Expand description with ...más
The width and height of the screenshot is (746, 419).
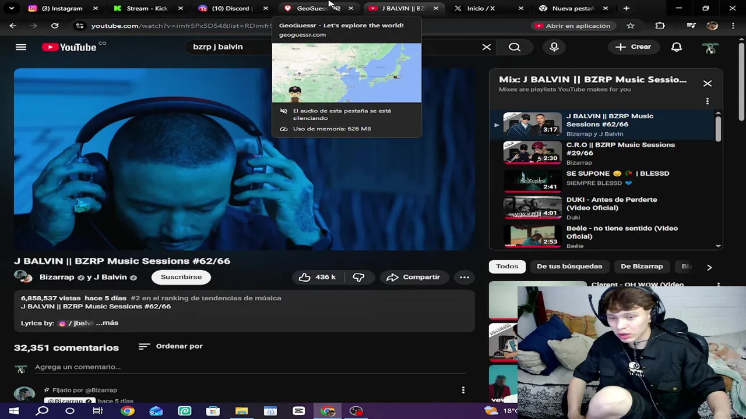click(x=107, y=323)
